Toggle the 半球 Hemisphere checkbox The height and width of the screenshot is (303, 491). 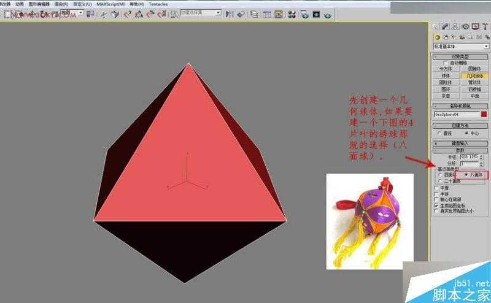click(436, 194)
